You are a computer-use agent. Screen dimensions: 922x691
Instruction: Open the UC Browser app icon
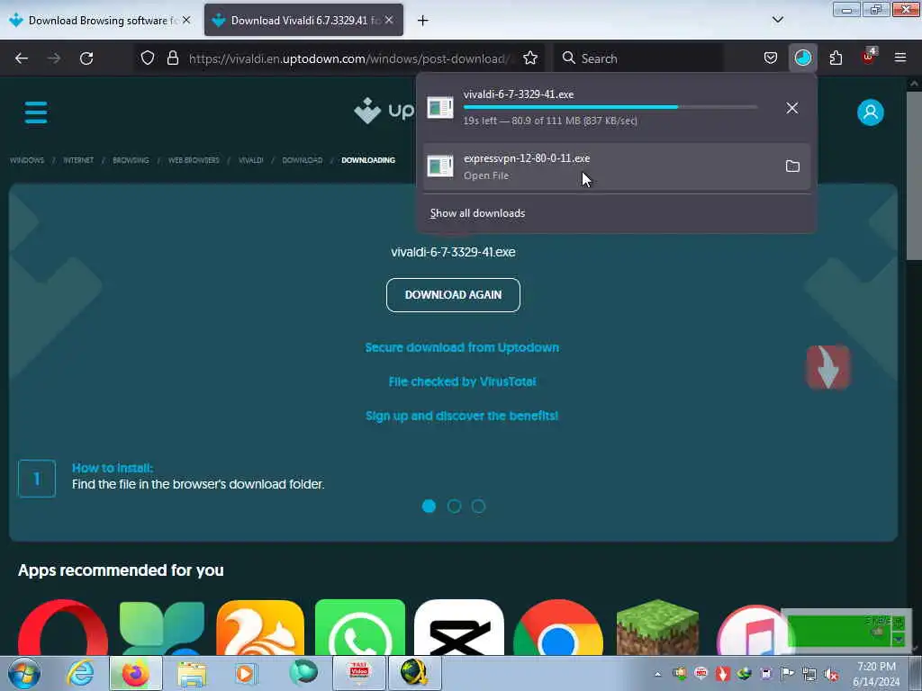(x=260, y=627)
